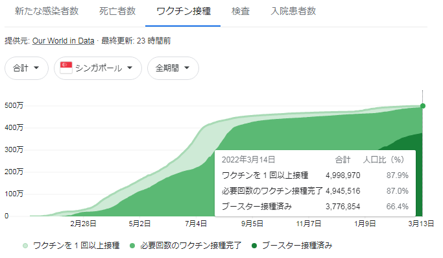This screenshot has height=258, width=443.
Task: Click the ワクチンを1回以上接種 legend text
Action: [x=77, y=246]
